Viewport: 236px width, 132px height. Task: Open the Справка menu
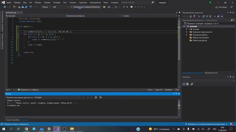(x=114, y=3)
